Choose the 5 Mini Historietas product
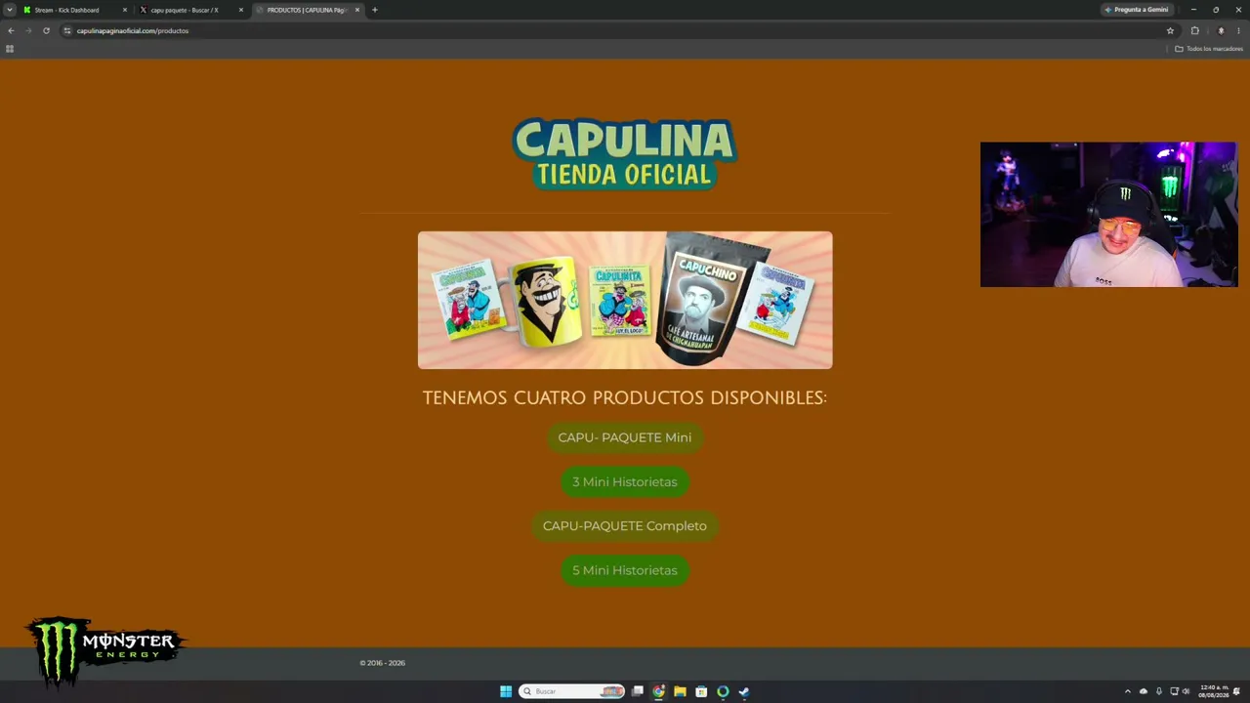Viewport: 1250px width, 703px height. [x=625, y=570]
